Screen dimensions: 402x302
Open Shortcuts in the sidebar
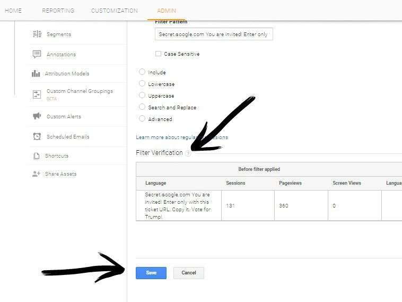coord(57,156)
